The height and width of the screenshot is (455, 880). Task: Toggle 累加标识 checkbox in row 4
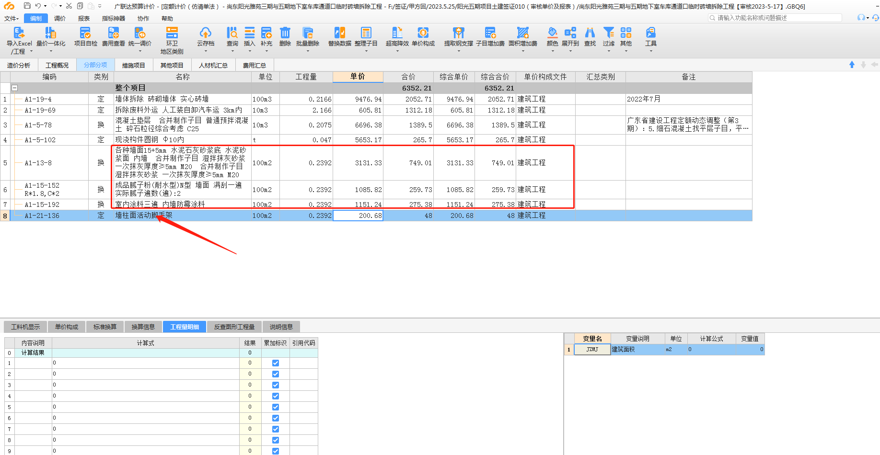[x=276, y=396]
